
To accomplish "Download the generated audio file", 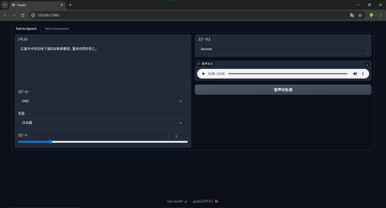I will 367,65.
